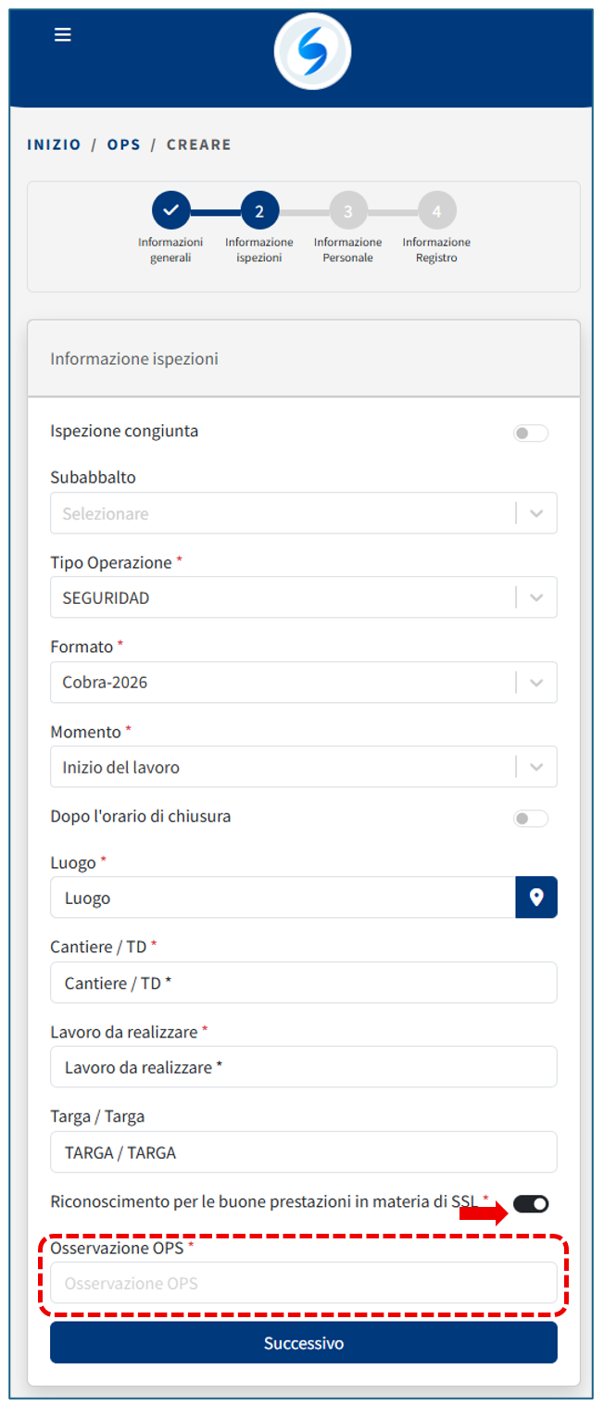604x1407 pixels.
Task: Go to step 4 Informazione Registro
Action: pyautogui.click(x=436, y=210)
